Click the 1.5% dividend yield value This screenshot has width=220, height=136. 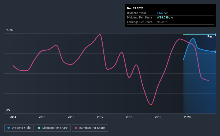(x=160, y=13)
